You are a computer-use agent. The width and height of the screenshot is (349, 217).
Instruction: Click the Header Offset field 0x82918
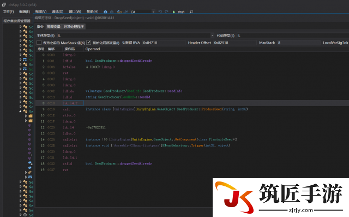[235, 43]
